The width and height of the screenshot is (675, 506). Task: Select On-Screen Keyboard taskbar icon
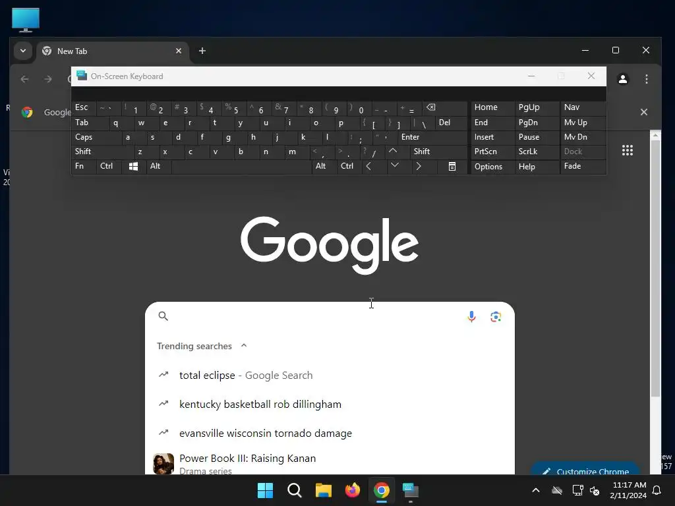pyautogui.click(x=411, y=490)
